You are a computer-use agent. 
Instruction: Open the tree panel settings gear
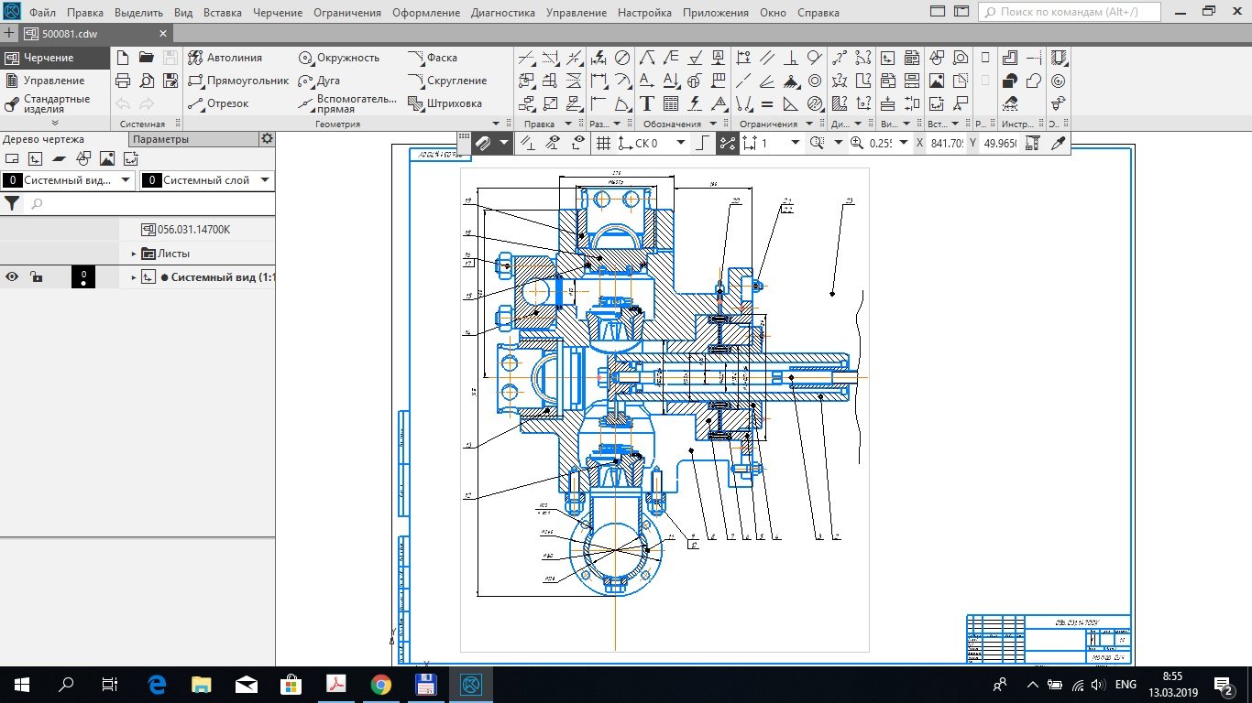(267, 139)
